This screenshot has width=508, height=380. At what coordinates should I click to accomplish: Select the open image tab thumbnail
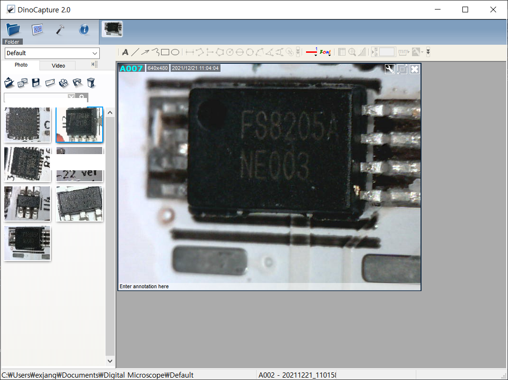point(112,29)
